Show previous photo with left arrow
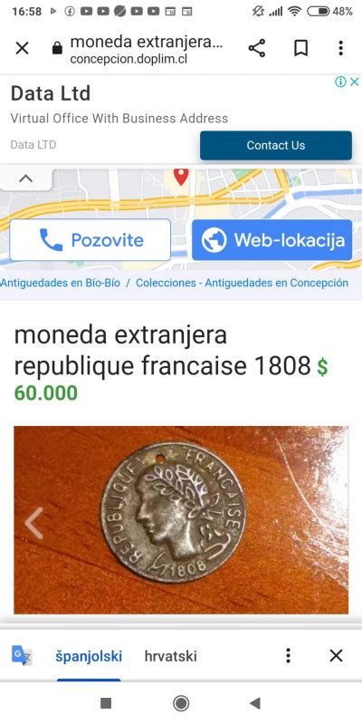The image size is (362, 725). (33, 523)
